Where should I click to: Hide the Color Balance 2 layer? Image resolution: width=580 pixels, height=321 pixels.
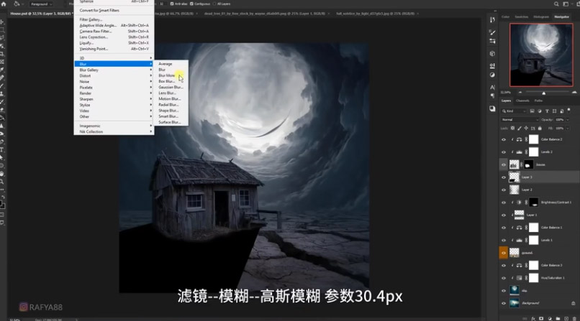504,139
